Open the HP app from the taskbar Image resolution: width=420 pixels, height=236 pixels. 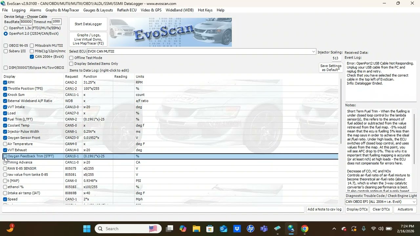[250, 228]
